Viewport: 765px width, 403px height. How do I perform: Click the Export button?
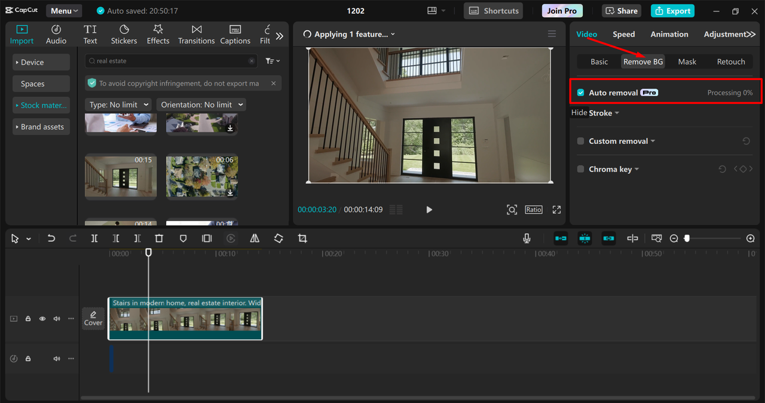click(x=672, y=11)
